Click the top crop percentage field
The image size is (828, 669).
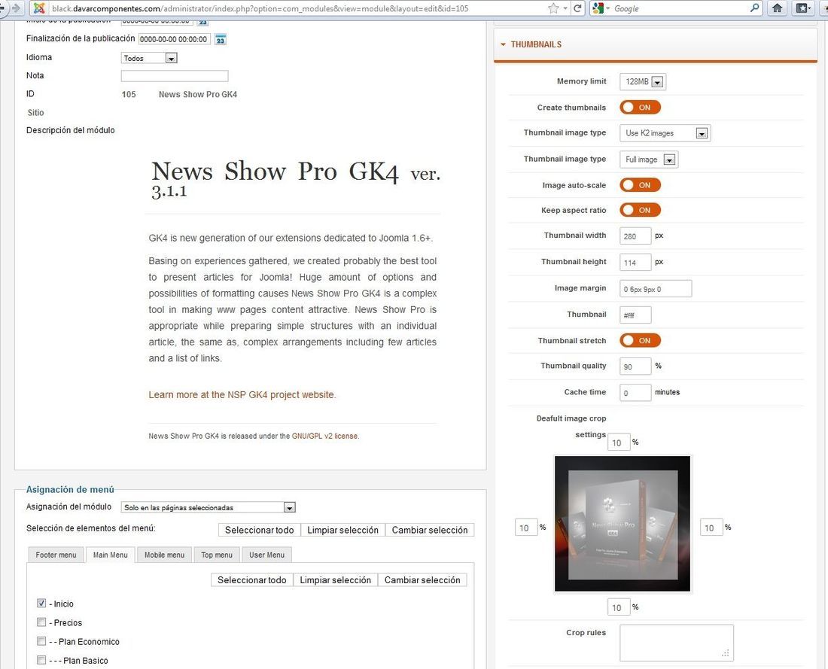coord(619,442)
